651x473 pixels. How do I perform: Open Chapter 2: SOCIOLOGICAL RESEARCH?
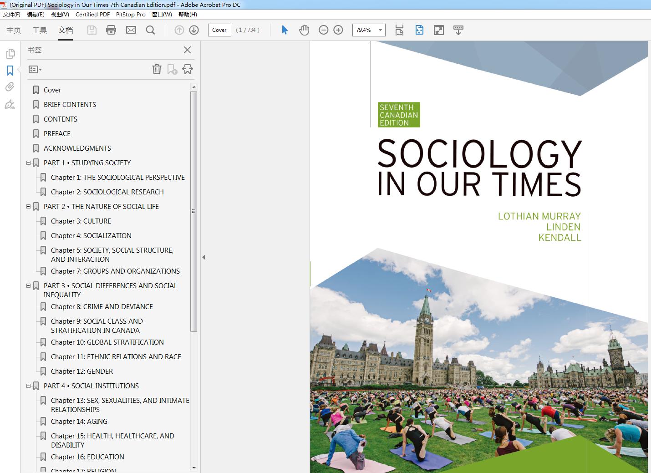coord(107,192)
